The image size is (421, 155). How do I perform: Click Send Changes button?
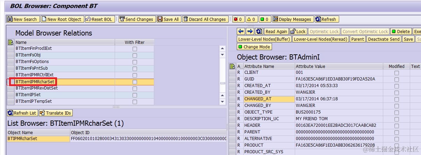point(137,19)
